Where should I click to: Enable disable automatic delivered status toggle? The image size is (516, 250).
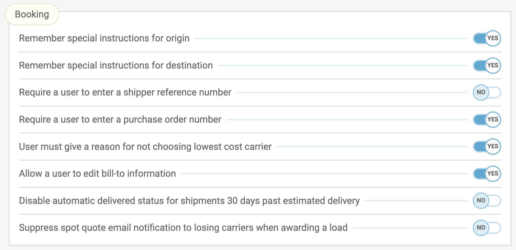[x=487, y=201]
